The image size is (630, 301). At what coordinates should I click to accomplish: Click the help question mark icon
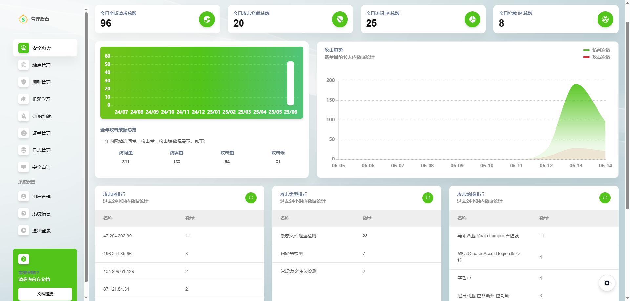pyautogui.click(x=24, y=259)
